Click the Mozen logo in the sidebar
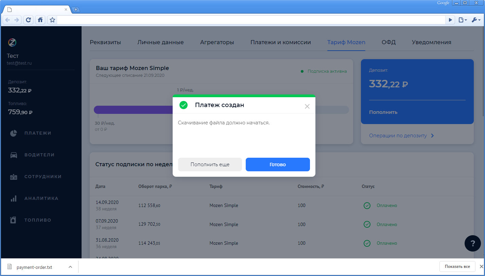The image size is (485, 276). [12, 42]
